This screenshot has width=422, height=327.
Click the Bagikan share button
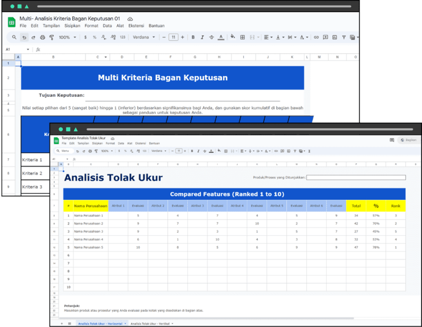[x=408, y=140]
